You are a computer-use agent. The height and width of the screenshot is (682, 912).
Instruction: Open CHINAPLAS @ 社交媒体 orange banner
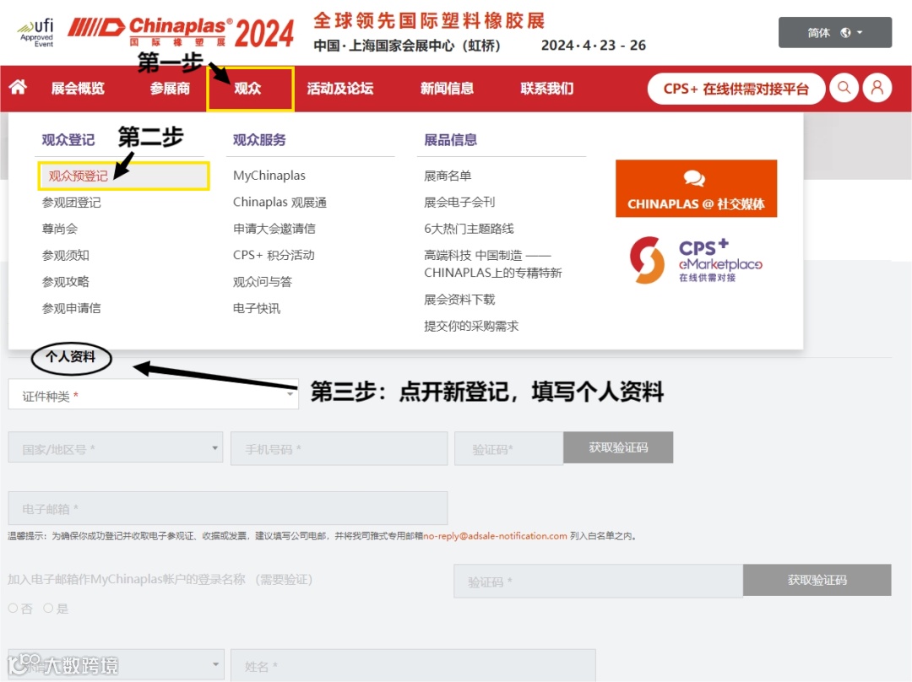click(x=696, y=188)
